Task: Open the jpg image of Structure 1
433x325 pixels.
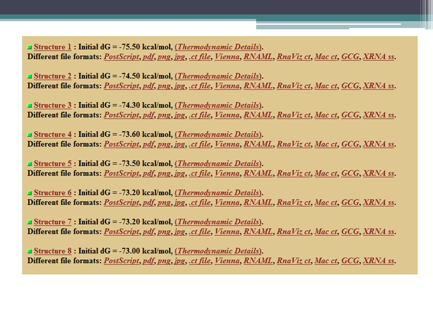Action: [180, 57]
